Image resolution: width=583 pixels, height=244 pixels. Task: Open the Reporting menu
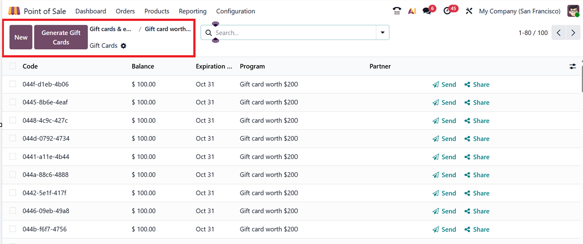(x=192, y=11)
